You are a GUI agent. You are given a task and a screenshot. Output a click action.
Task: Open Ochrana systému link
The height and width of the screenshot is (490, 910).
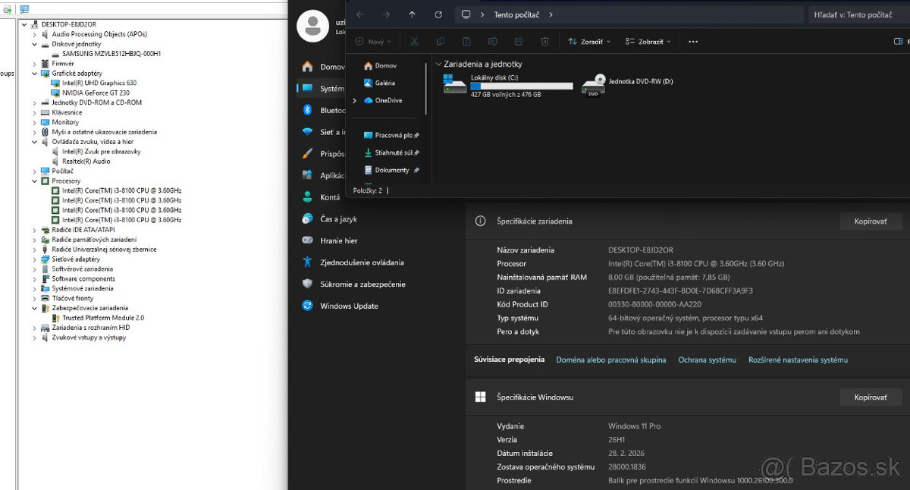[x=708, y=360]
